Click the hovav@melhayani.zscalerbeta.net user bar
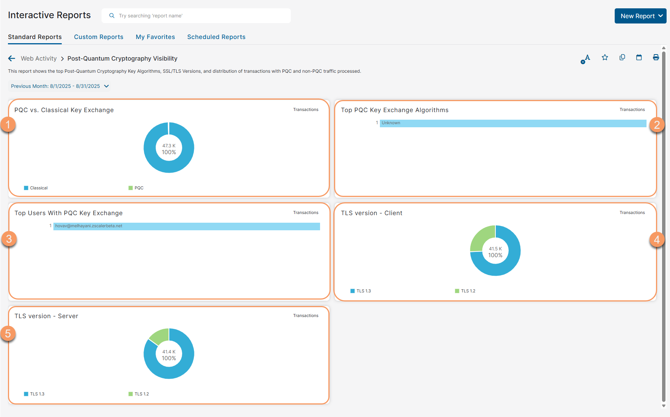This screenshot has width=670, height=417. pos(187,226)
